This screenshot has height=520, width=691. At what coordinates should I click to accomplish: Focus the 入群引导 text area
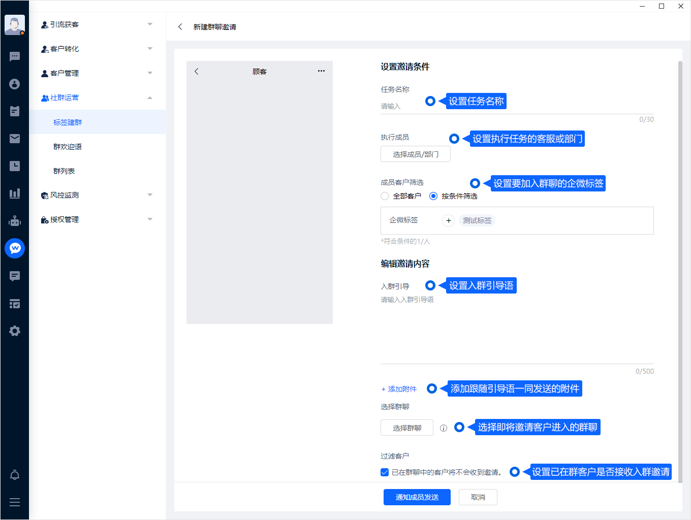point(517,329)
